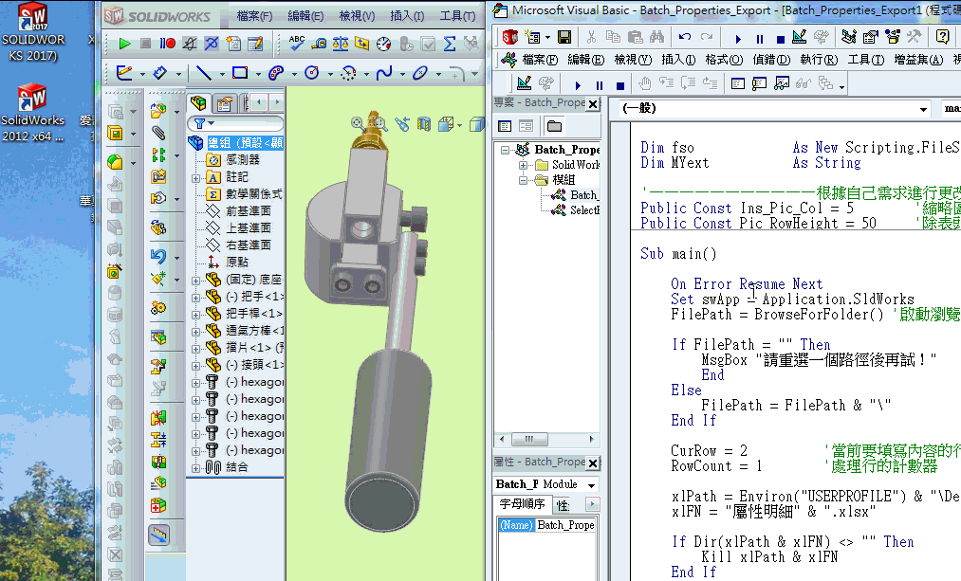961x581 pixels.
Task: Switch to 字母順序 tab in Properties panel
Action: click(522, 504)
